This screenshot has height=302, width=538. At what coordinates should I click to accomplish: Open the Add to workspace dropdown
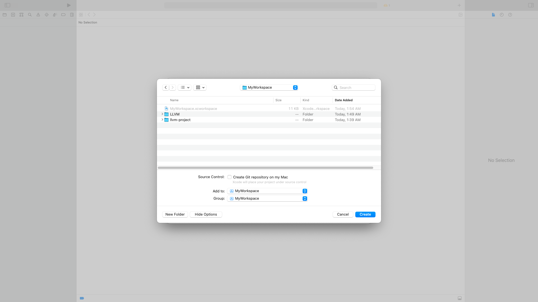tap(305, 191)
